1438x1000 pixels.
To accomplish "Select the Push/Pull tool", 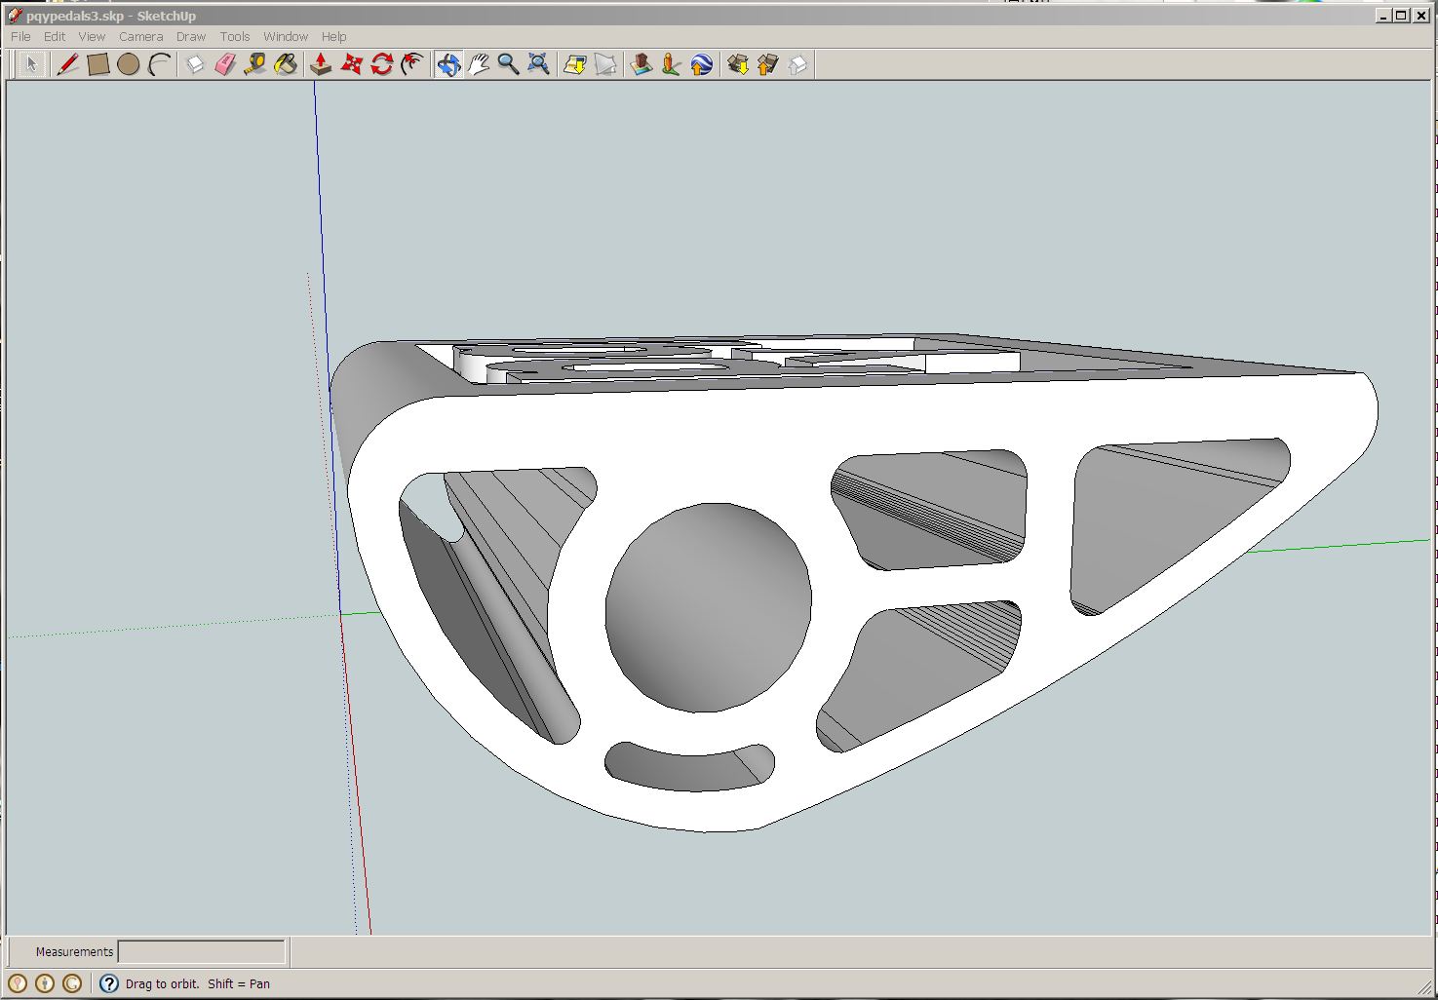I will pos(321,64).
